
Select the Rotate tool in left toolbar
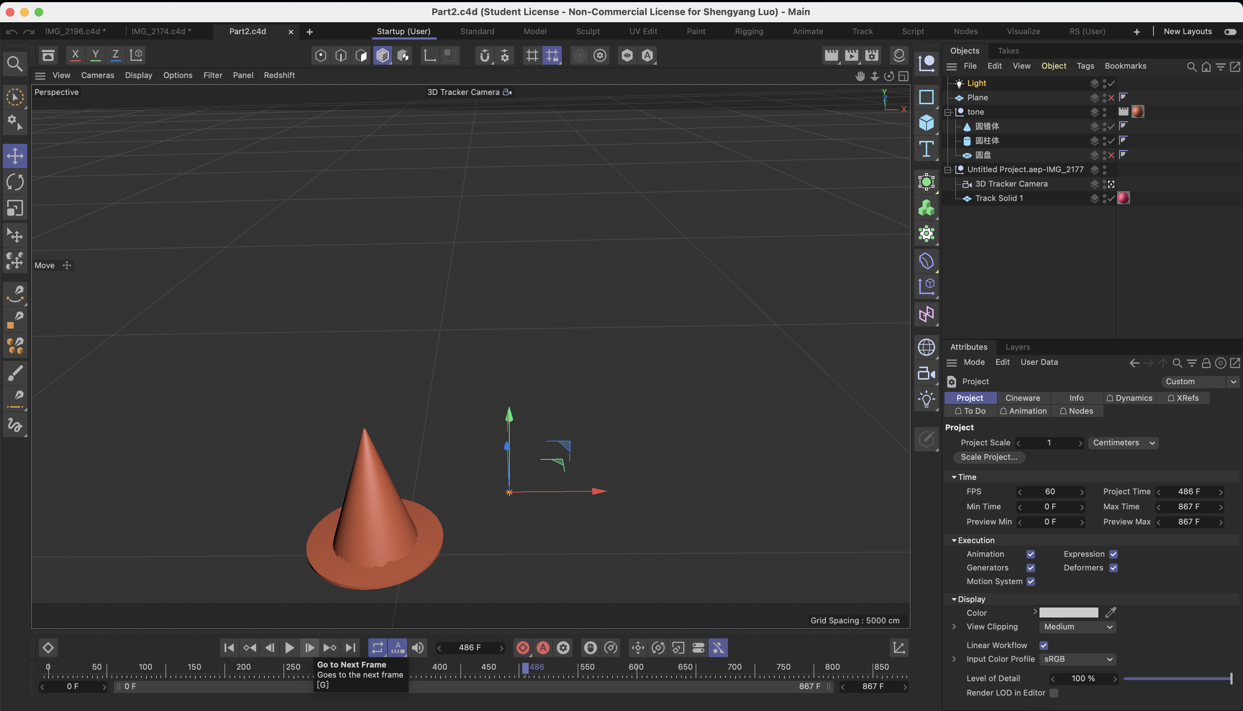15,182
